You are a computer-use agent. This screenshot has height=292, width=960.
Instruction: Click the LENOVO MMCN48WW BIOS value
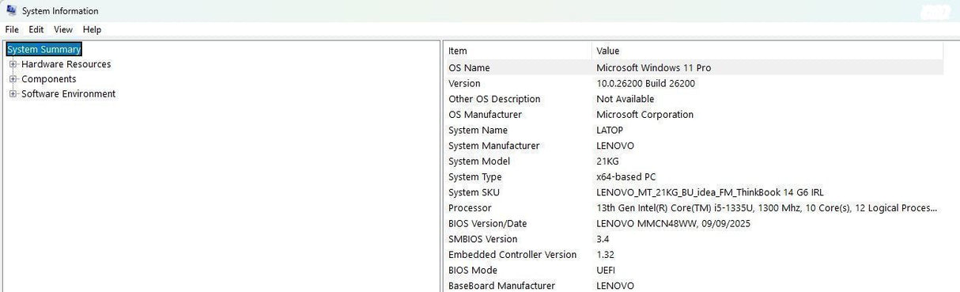pos(673,223)
